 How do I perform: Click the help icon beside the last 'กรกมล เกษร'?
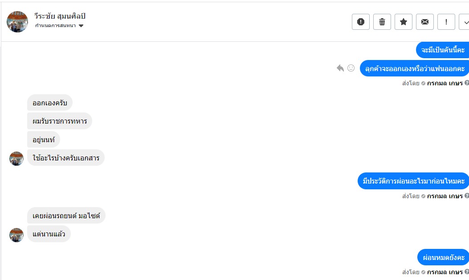point(467,272)
